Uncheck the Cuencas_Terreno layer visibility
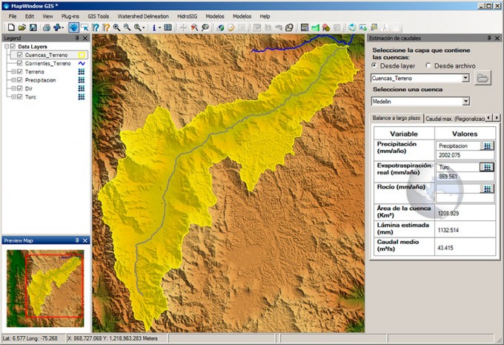Image resolution: width=504 pixels, height=345 pixels. [x=20, y=55]
